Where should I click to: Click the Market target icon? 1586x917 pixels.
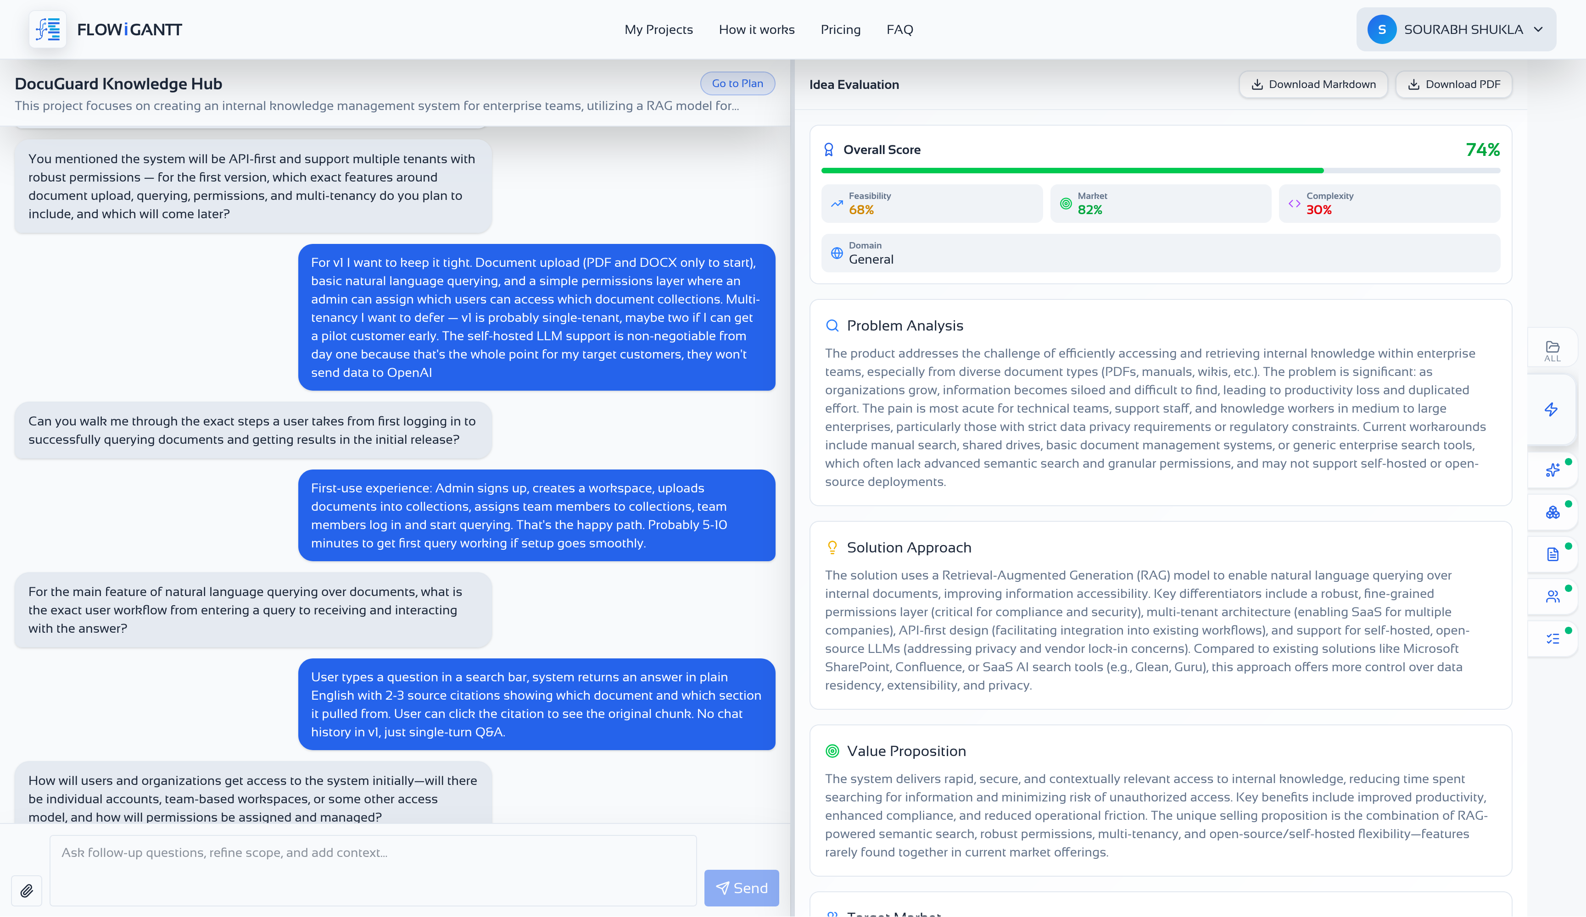coord(1066,203)
